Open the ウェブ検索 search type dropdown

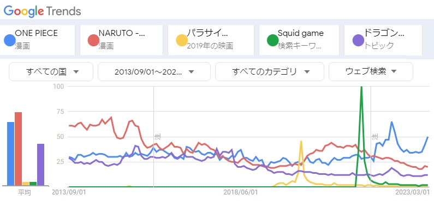click(371, 72)
